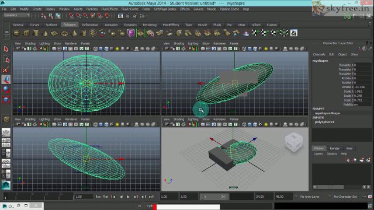The height and width of the screenshot is (210, 374).
Task: Open Renderer menu in perspective viewport
Action: pos(220,119)
